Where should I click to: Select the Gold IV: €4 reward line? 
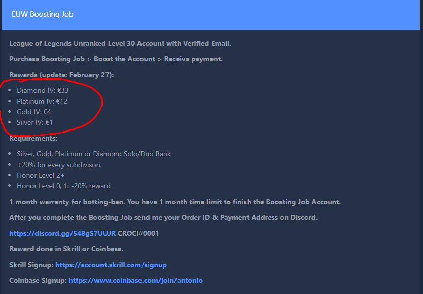(33, 112)
